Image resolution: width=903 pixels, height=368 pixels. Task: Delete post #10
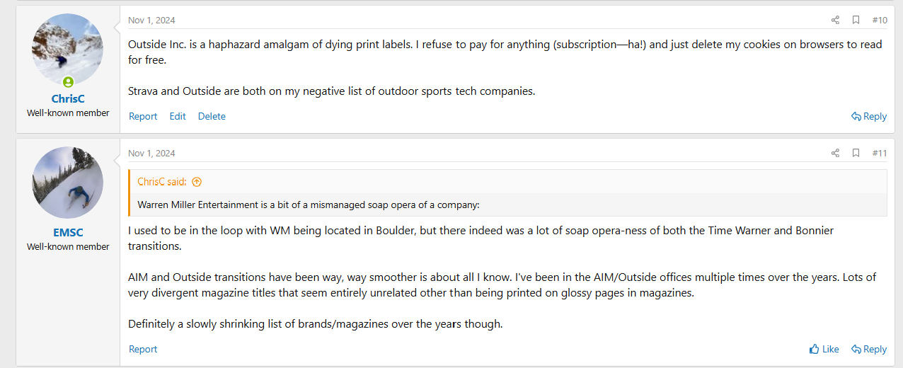point(212,116)
